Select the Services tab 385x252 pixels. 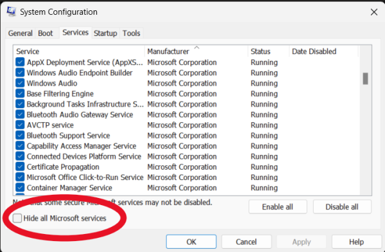(x=75, y=33)
